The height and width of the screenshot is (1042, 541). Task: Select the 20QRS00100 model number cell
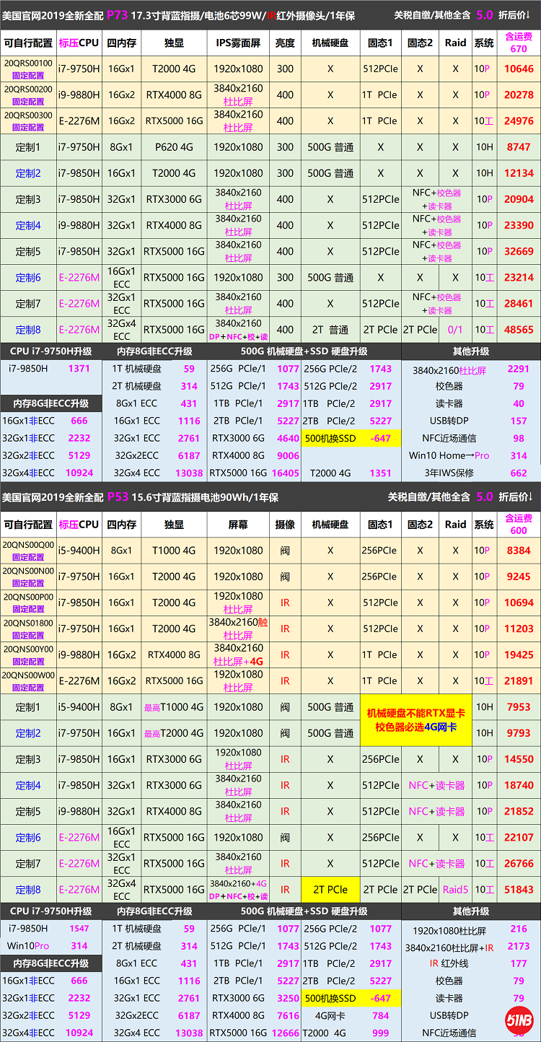click(x=28, y=64)
